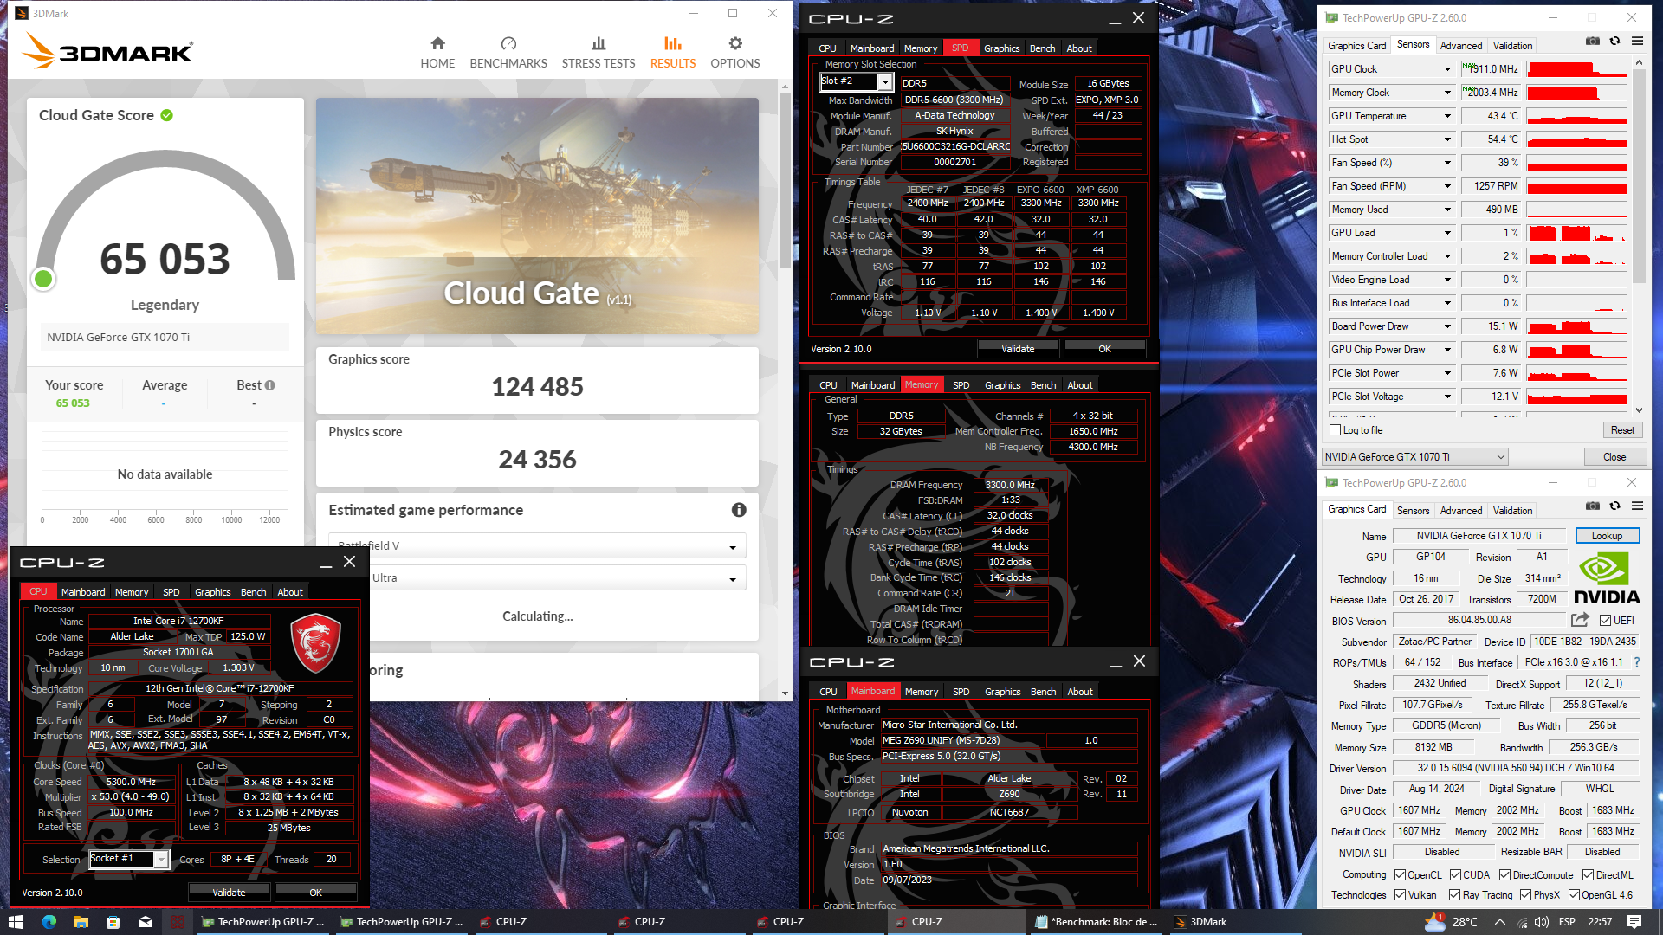Image resolution: width=1663 pixels, height=935 pixels.
Task: Click GPU Clock sensor graph
Action: coord(1576,69)
